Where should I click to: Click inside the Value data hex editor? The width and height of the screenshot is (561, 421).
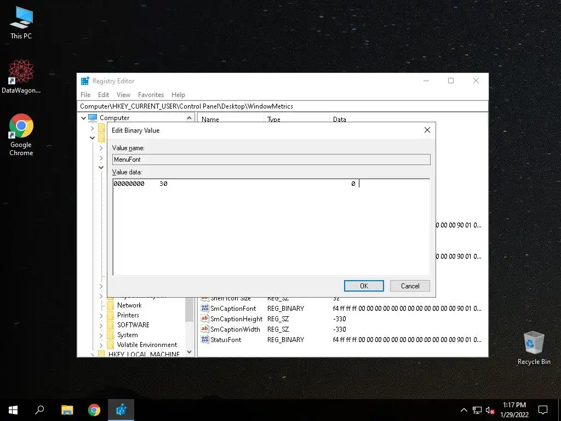pos(271,227)
